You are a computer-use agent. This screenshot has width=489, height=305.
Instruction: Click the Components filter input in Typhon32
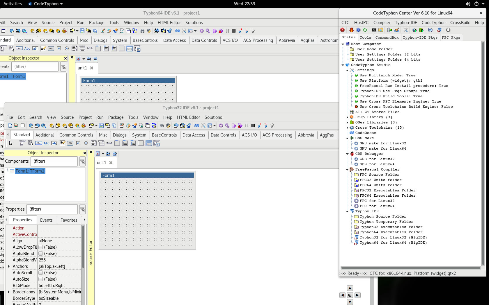[54, 162]
